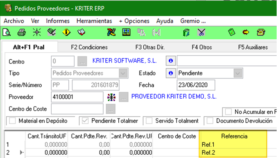Switch to F4 Otros tab

pos(202,47)
